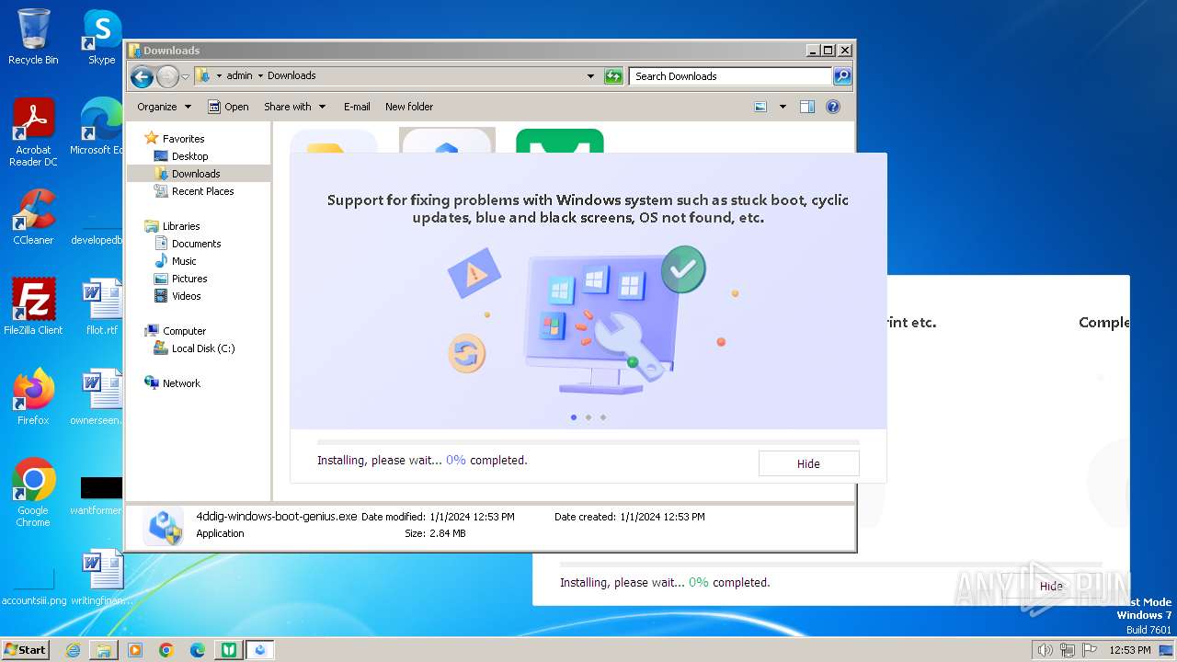Click the Explorer Forward arrow button

point(167,76)
